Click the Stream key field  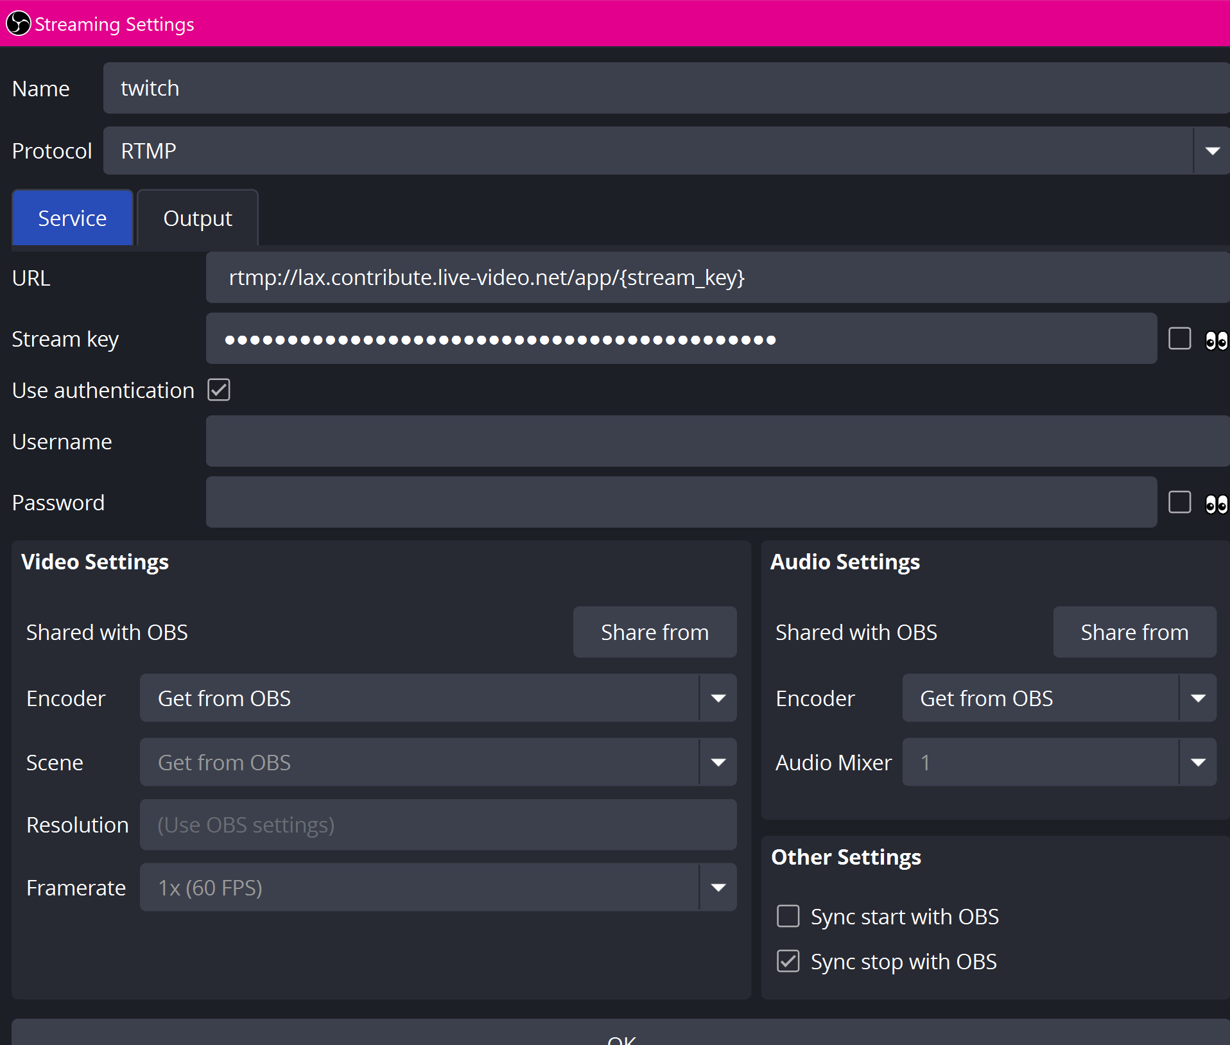(681, 338)
